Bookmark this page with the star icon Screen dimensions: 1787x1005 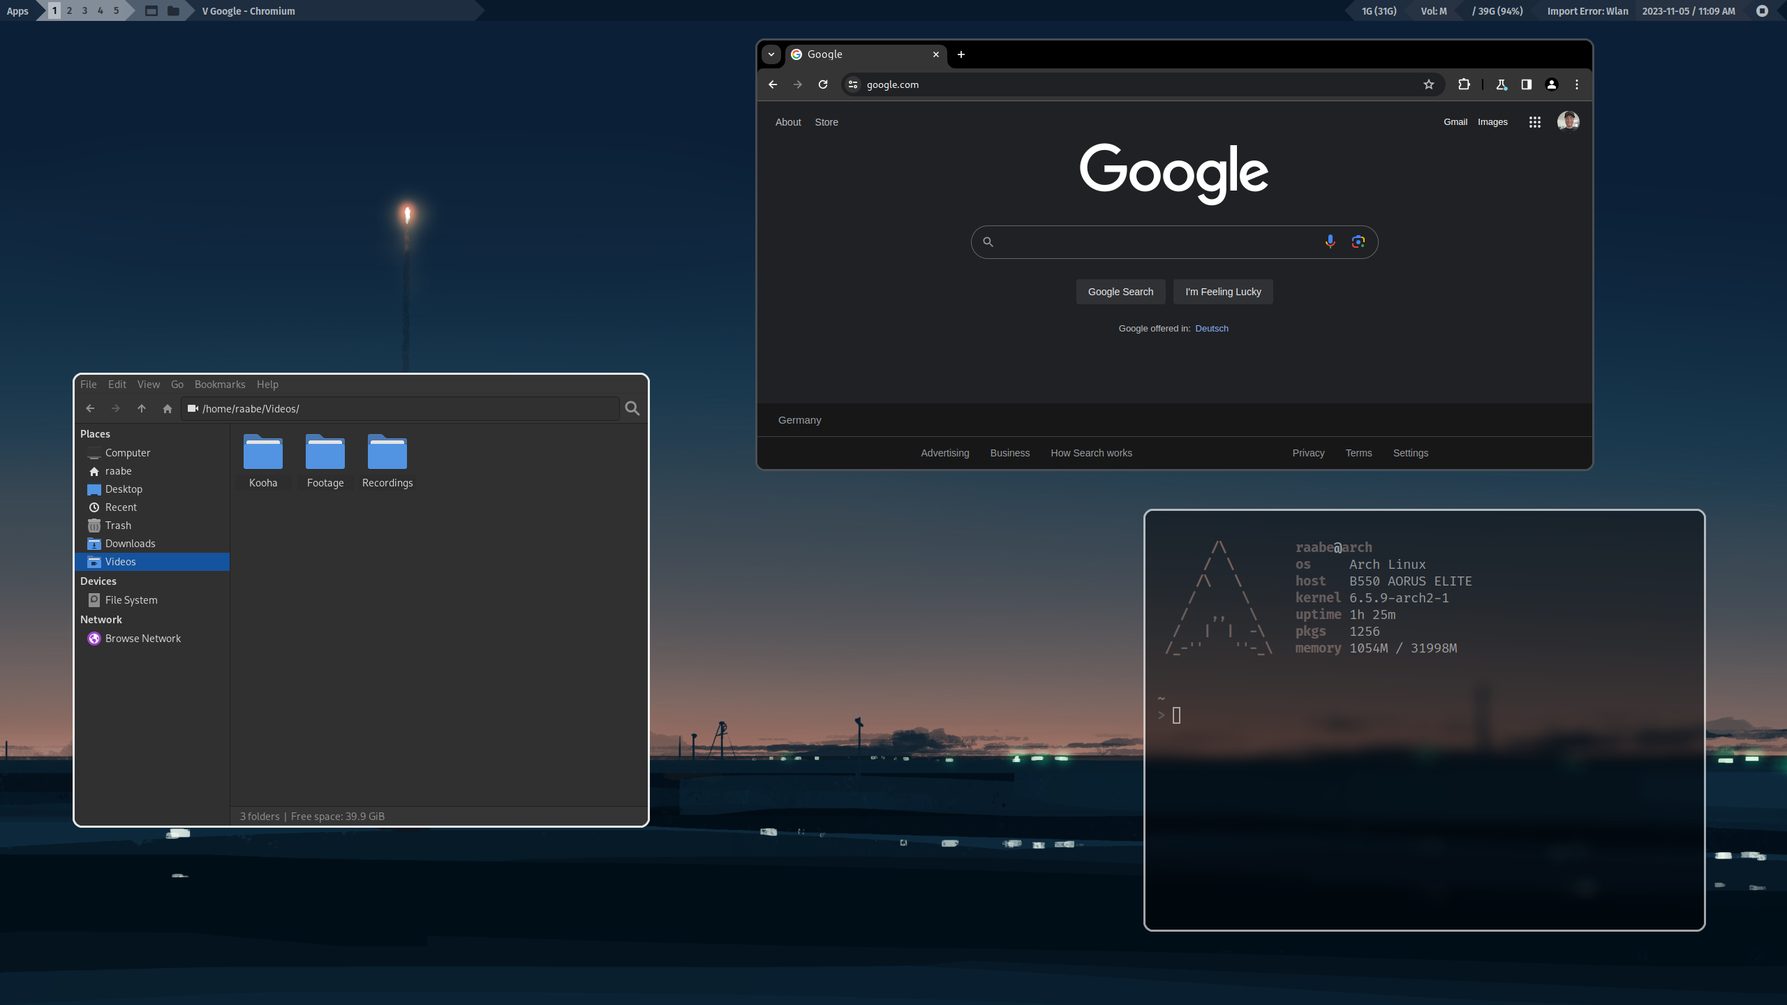[x=1428, y=84]
